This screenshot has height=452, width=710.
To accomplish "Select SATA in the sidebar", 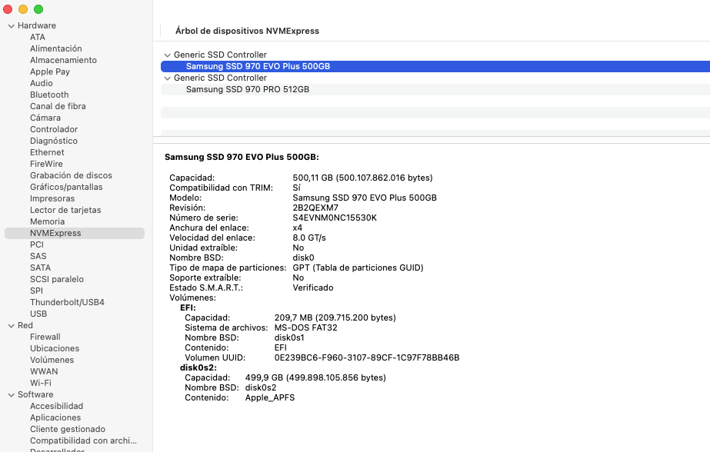I will click(x=40, y=268).
